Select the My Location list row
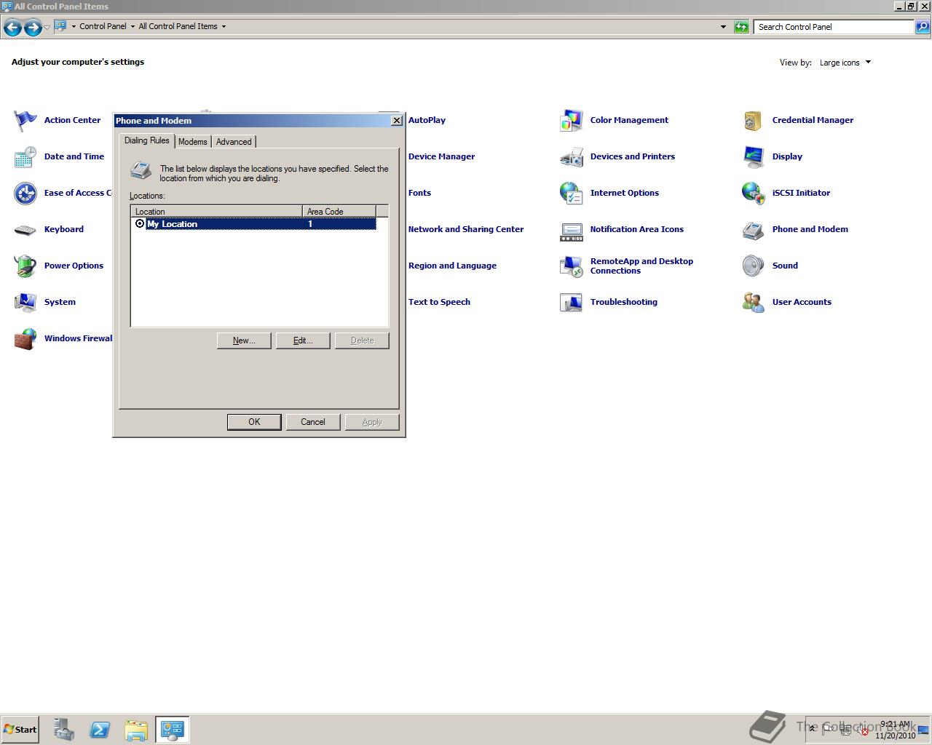 (x=255, y=224)
